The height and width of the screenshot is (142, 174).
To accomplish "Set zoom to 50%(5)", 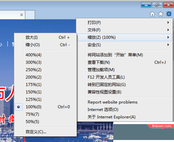I will click(46, 122).
